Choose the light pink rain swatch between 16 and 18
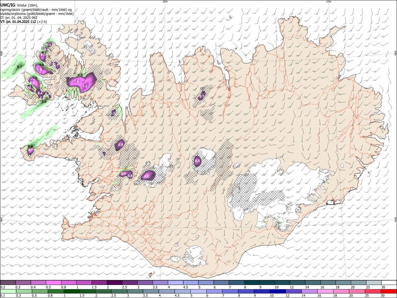The image size is (397, 298). tap(325, 291)
